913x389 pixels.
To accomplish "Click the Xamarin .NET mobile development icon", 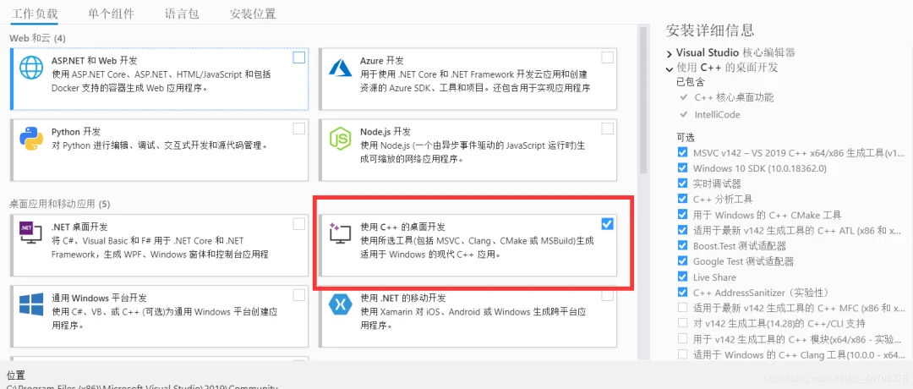I will [x=341, y=304].
